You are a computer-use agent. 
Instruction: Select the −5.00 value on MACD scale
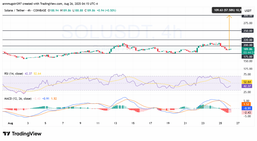coord(247,116)
